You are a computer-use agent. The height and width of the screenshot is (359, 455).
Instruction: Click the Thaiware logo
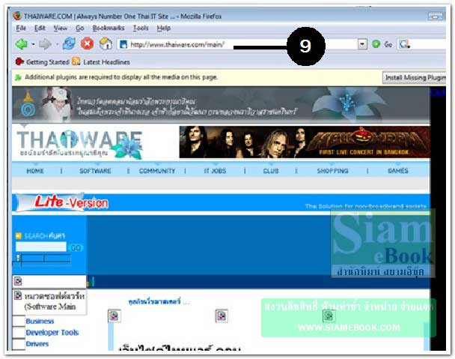[x=80, y=143]
